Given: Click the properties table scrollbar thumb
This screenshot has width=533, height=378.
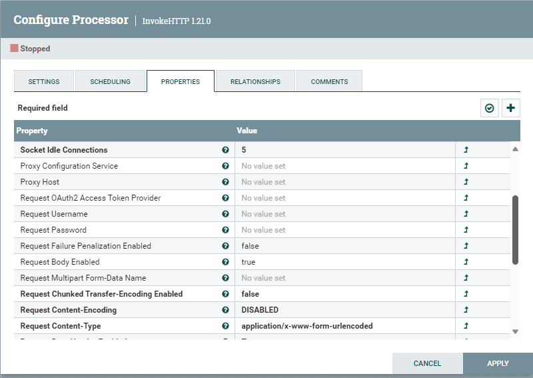Looking at the screenshot, I should (x=515, y=229).
